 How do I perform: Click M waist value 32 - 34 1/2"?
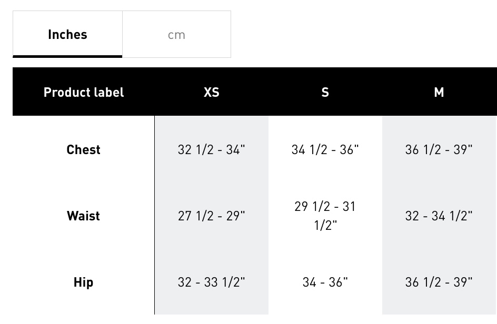click(439, 216)
